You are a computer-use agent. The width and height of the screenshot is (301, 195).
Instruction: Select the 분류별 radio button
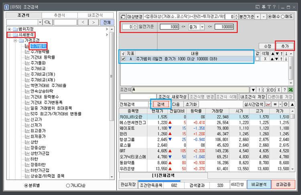coord(26,185)
